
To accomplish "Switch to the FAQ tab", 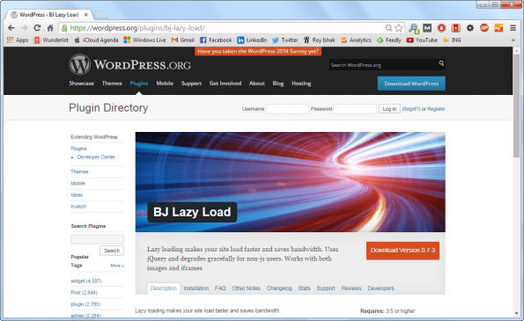I will click(x=220, y=288).
